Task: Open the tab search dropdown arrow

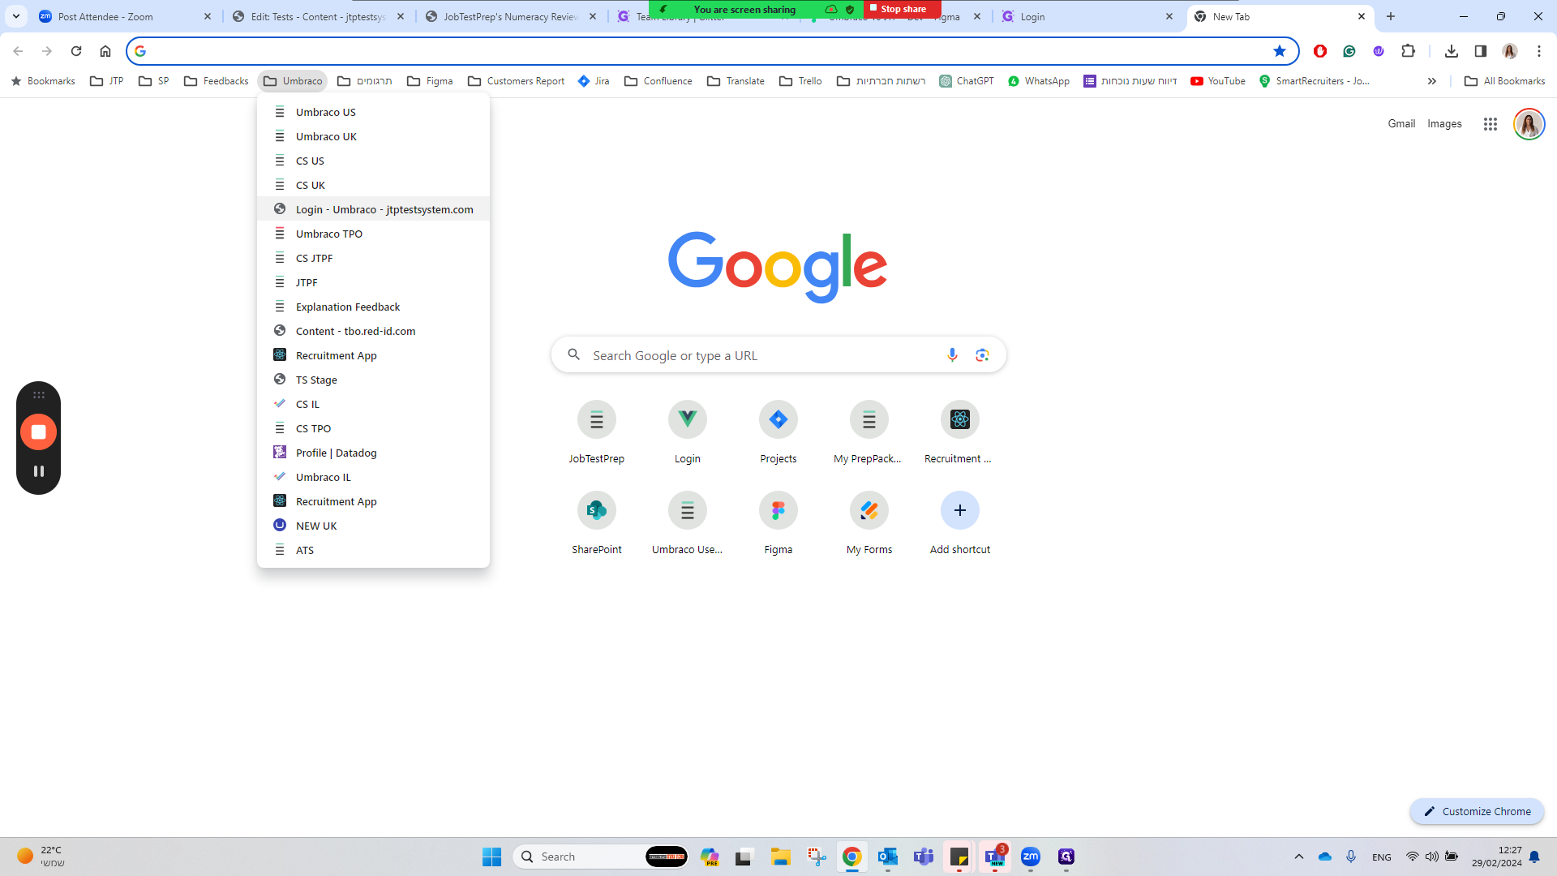Action: click(x=16, y=16)
